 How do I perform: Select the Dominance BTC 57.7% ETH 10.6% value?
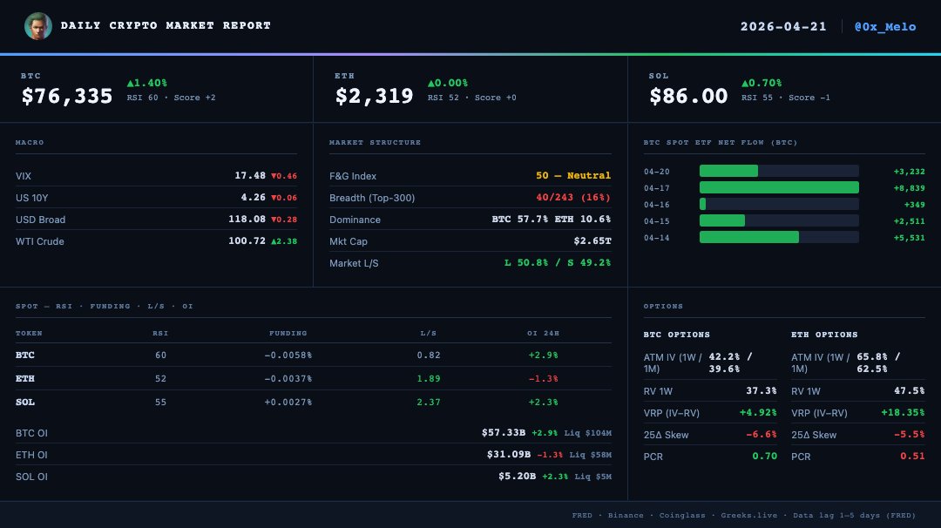(552, 219)
